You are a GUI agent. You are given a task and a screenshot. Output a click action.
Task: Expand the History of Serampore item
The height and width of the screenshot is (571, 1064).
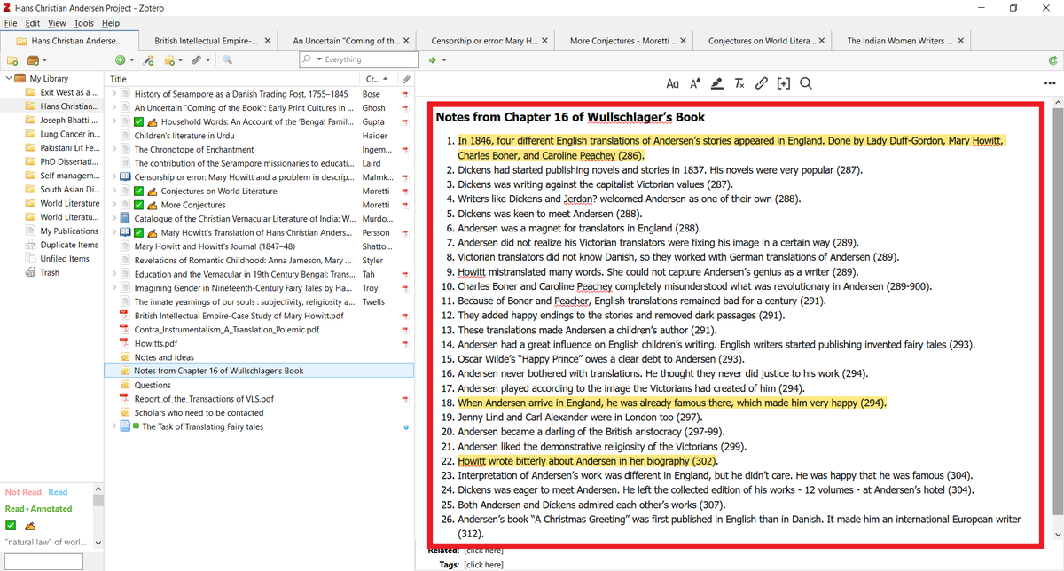pos(113,94)
